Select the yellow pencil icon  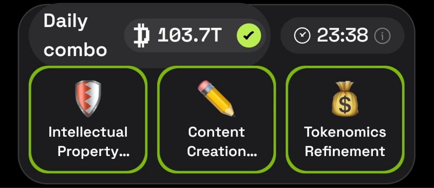coord(216,98)
